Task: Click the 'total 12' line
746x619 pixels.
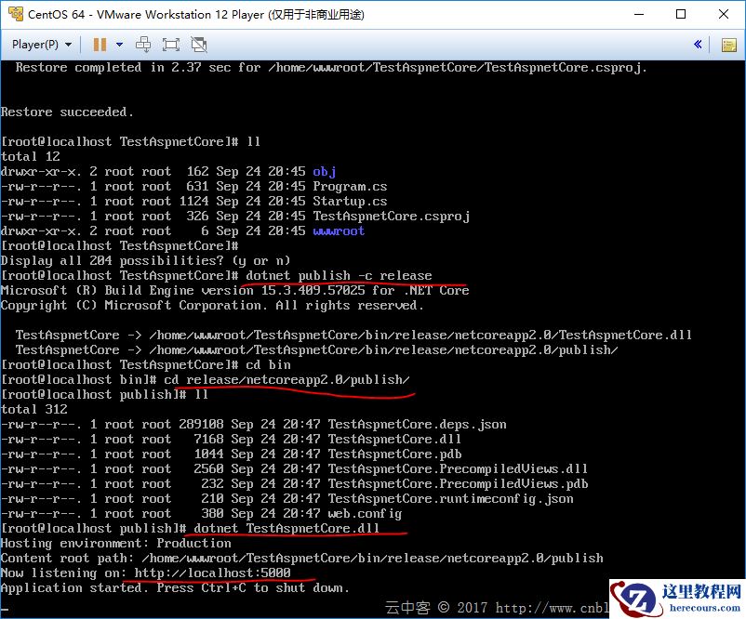Action: pyautogui.click(x=31, y=156)
